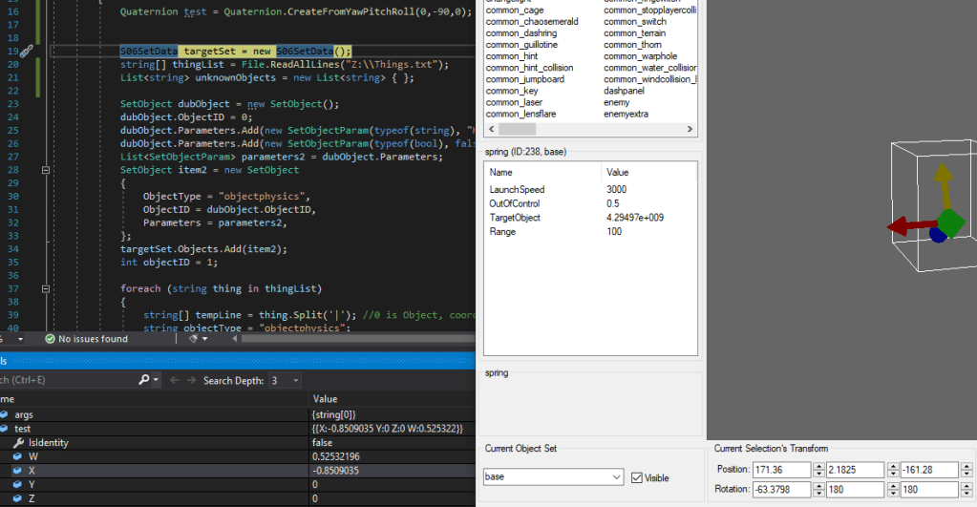
Task: Toggle the Visible checkbox
Action: pos(637,477)
